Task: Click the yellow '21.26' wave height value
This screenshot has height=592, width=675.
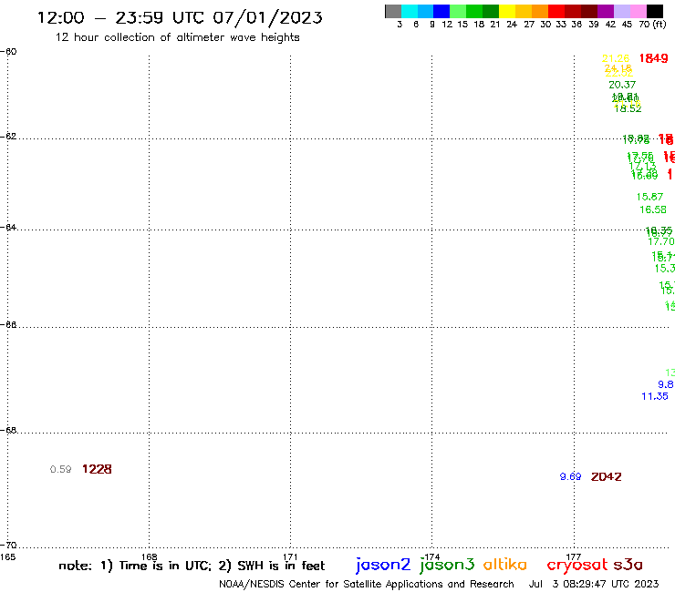Action: [616, 58]
